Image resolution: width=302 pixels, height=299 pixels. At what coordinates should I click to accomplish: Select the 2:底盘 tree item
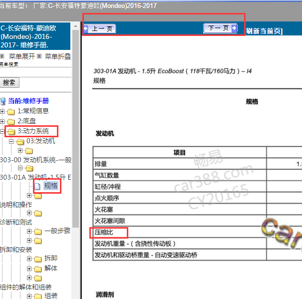click(27, 121)
